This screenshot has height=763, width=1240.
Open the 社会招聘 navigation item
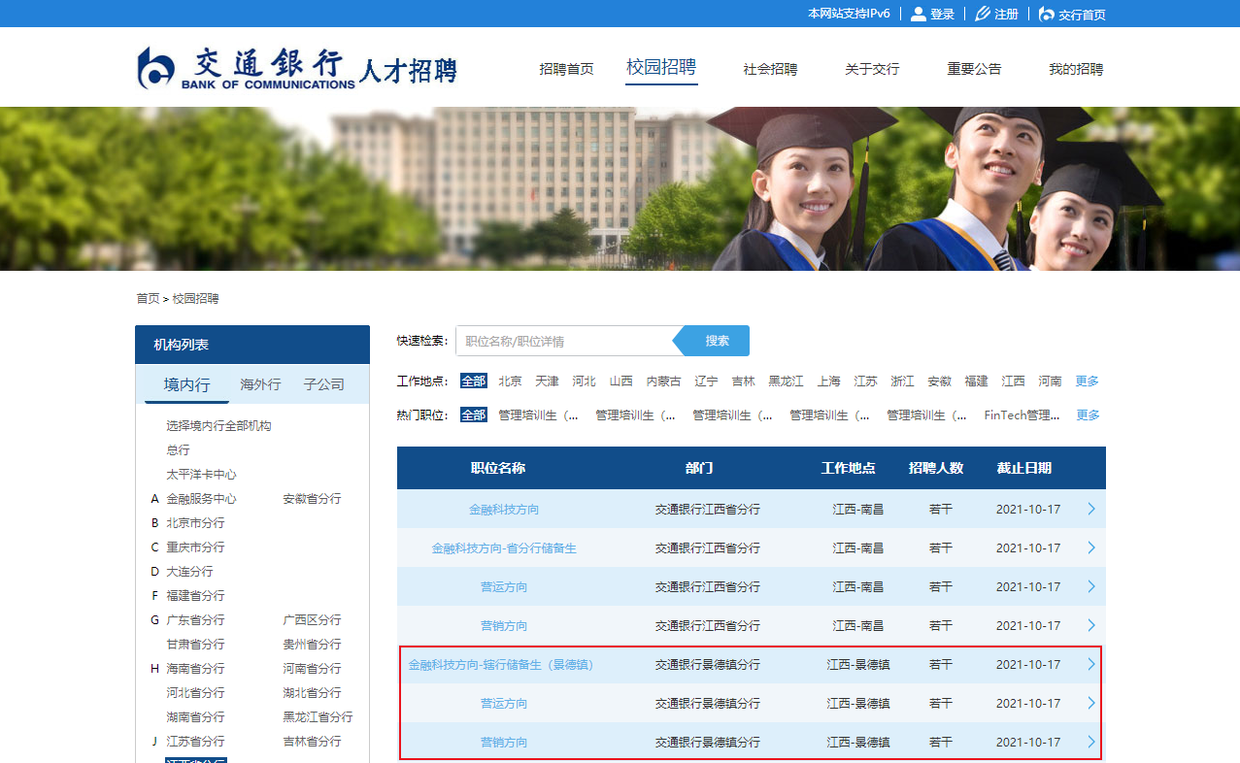pos(770,69)
